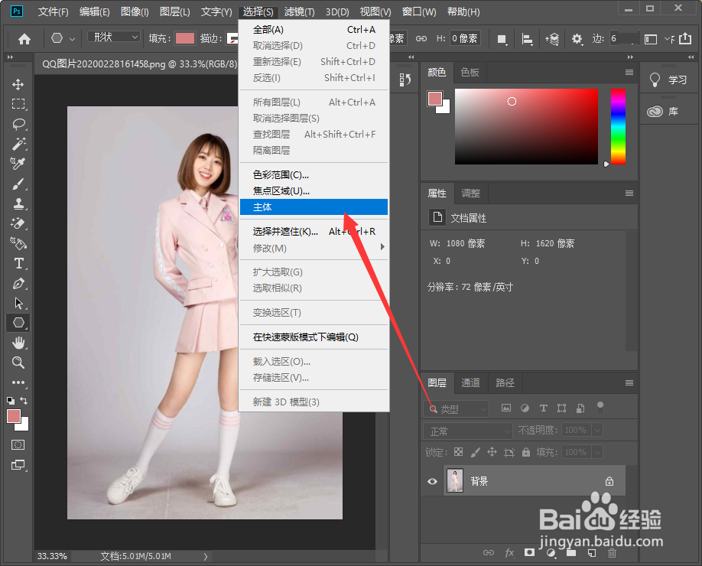
Task: Select the Brush tool
Action: coord(18,184)
